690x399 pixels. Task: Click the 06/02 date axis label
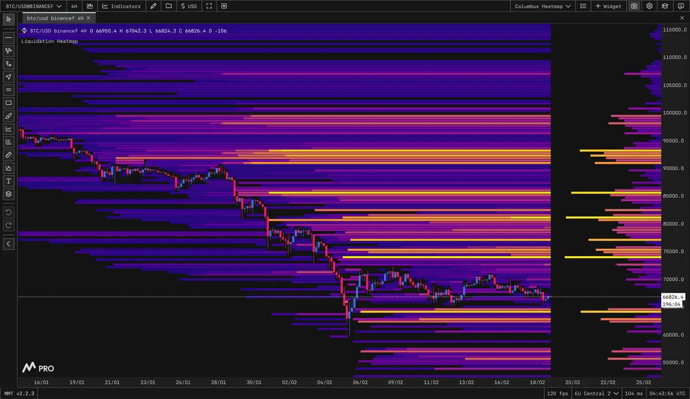point(360,382)
